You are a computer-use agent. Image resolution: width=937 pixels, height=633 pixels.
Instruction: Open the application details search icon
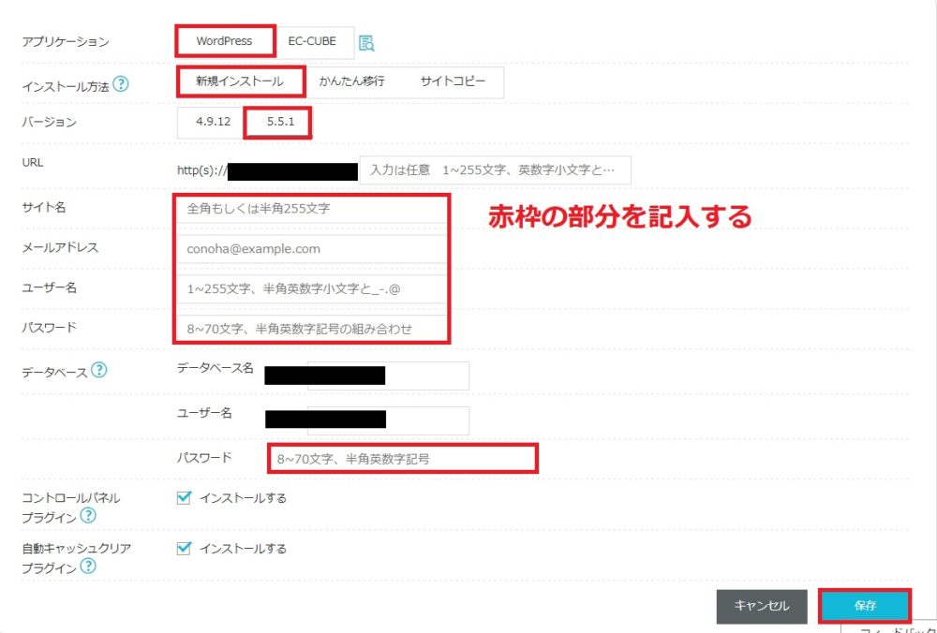pyautogui.click(x=366, y=43)
